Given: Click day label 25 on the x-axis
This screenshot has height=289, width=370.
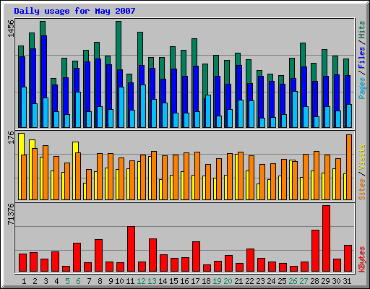Looking at the screenshot, I should [x=282, y=281].
